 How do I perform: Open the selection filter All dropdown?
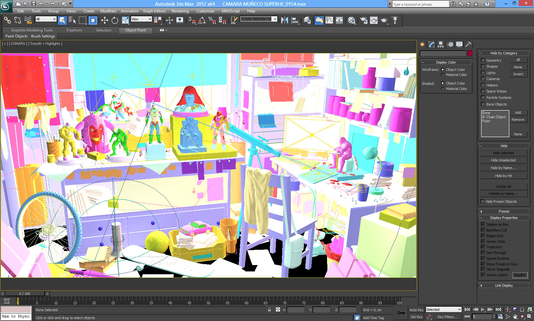(46, 19)
